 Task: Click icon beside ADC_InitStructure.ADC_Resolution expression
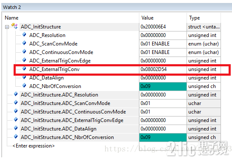[16, 94]
